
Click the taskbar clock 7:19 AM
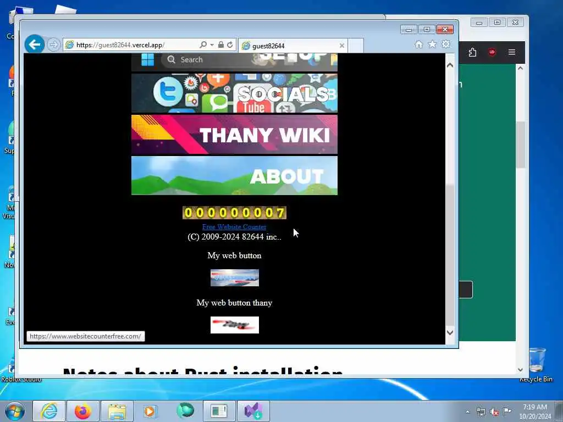click(x=535, y=407)
